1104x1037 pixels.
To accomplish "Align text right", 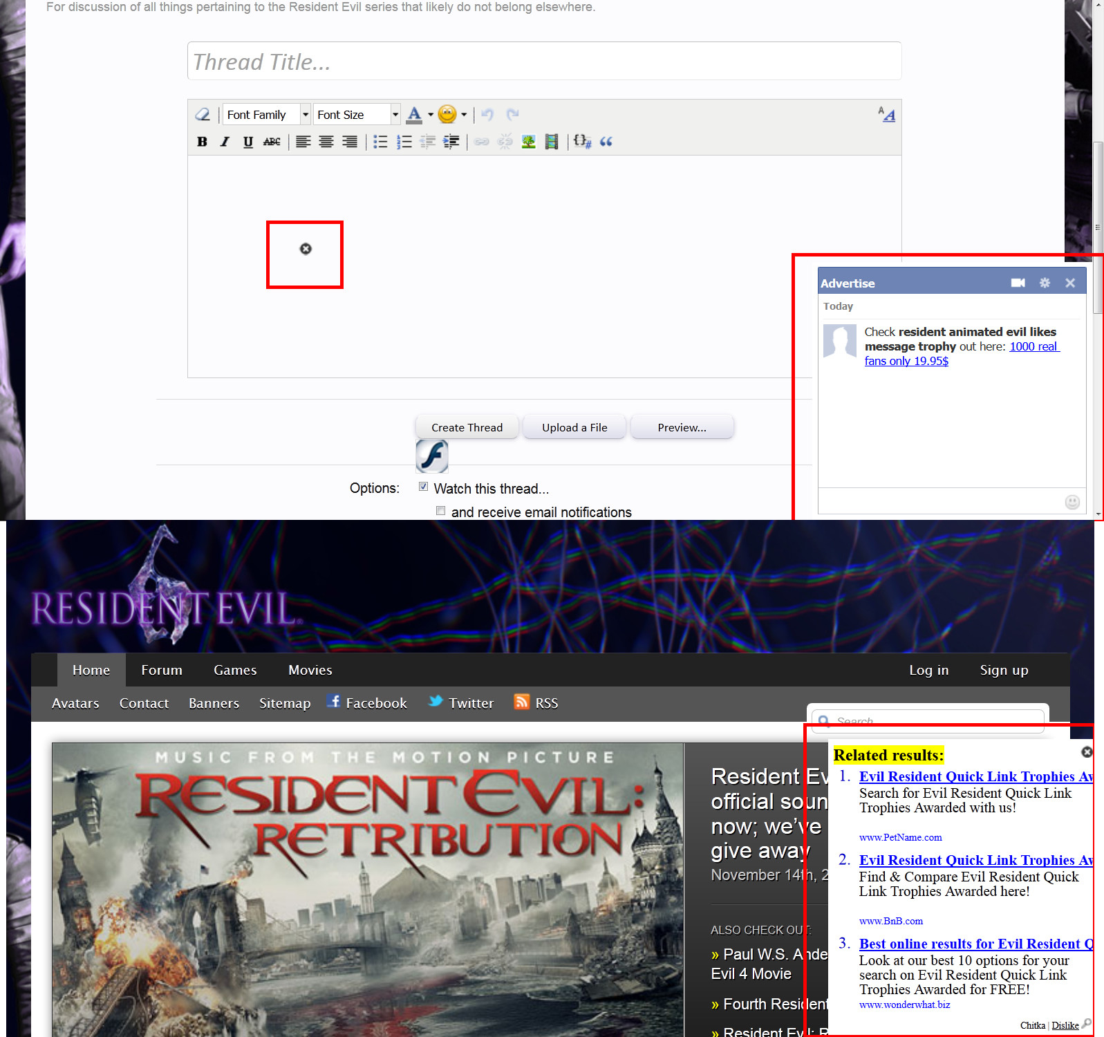I will [x=350, y=142].
